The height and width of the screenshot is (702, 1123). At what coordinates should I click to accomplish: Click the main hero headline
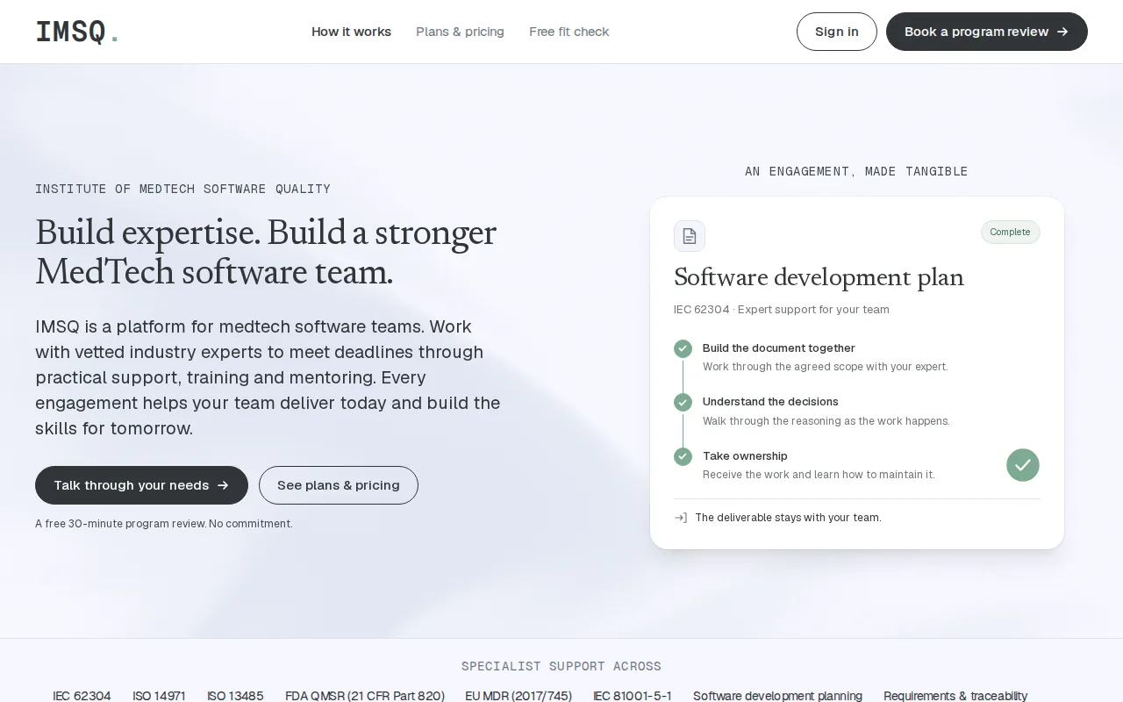coord(266,252)
